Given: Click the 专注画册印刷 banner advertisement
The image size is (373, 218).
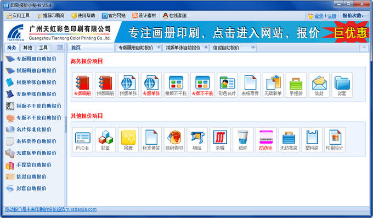Looking at the screenshot, I should (x=242, y=32).
